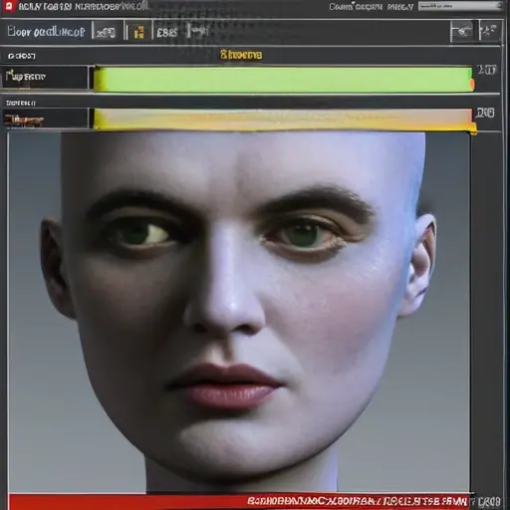
Task: Click the "ESS" toolbar button
Action: (167, 33)
